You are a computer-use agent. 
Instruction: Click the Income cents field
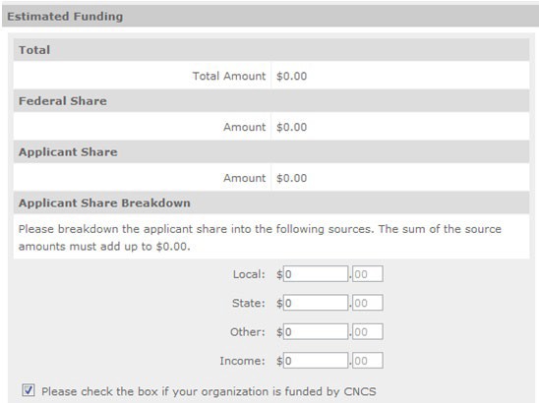click(x=368, y=361)
